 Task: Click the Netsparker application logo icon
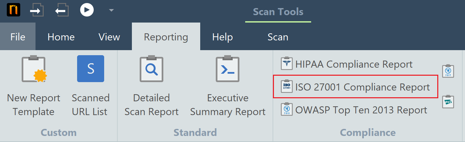click(14, 10)
